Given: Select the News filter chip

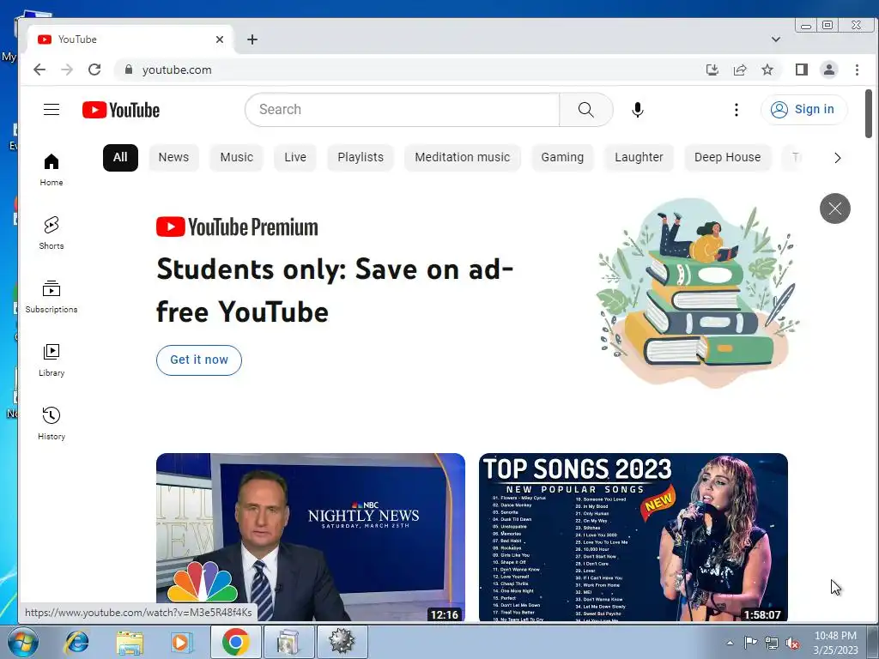Looking at the screenshot, I should (173, 158).
